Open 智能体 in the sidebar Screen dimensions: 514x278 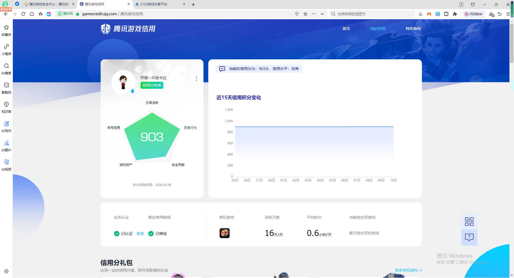(6, 88)
